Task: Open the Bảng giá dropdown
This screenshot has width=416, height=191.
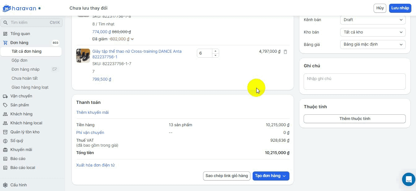Action: pos(373,44)
